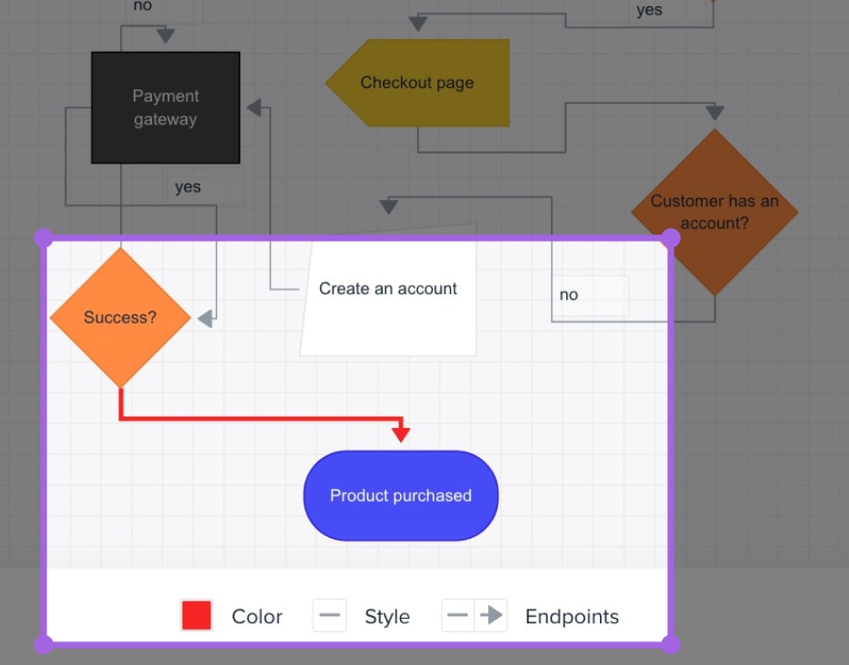Screen dimensions: 849x665
Task: Click the Color label text
Action: (x=257, y=617)
